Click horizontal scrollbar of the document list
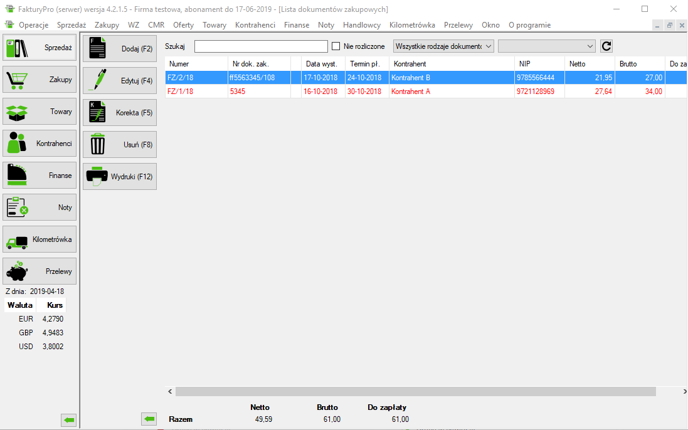The height and width of the screenshot is (430, 688). click(415, 391)
